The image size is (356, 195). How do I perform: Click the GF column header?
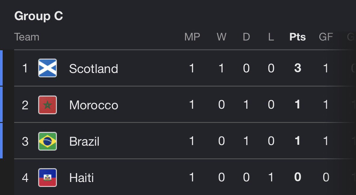coord(326,37)
